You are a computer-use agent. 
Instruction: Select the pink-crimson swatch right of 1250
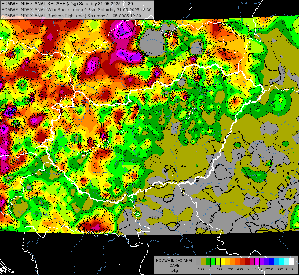(252, 261)
